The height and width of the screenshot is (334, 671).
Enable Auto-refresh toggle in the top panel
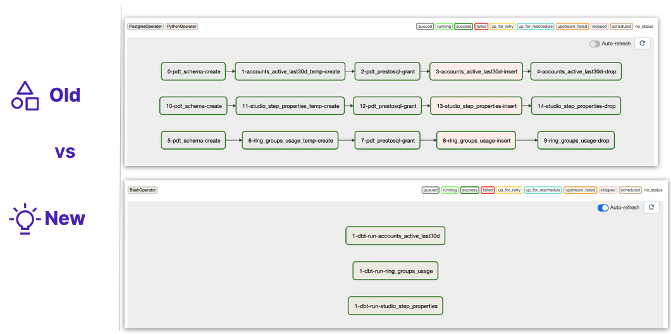click(x=594, y=44)
